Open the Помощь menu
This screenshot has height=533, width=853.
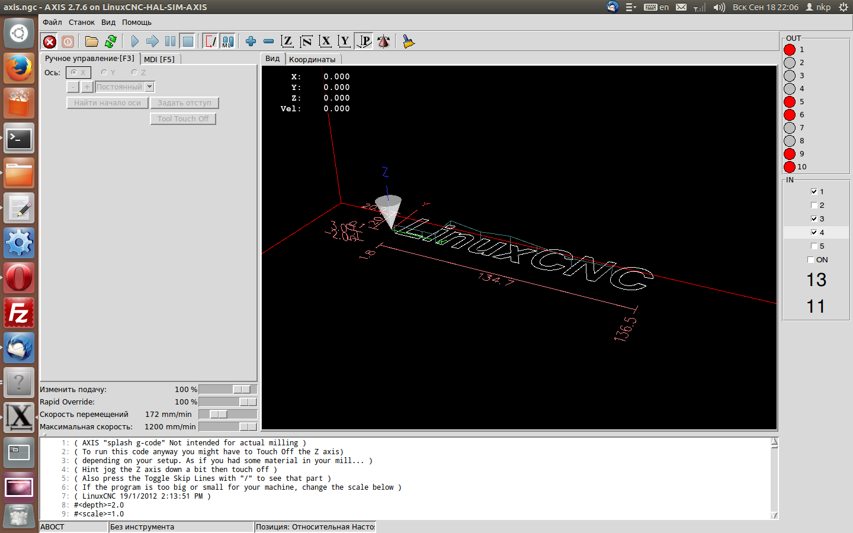[x=137, y=23]
